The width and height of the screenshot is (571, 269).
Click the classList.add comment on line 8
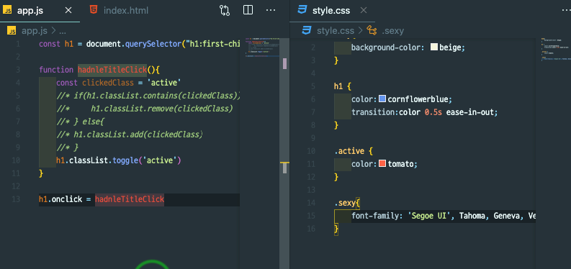(130, 134)
